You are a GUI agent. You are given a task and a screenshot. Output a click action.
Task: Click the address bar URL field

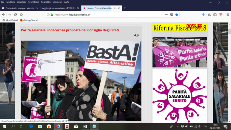click(x=109, y=15)
